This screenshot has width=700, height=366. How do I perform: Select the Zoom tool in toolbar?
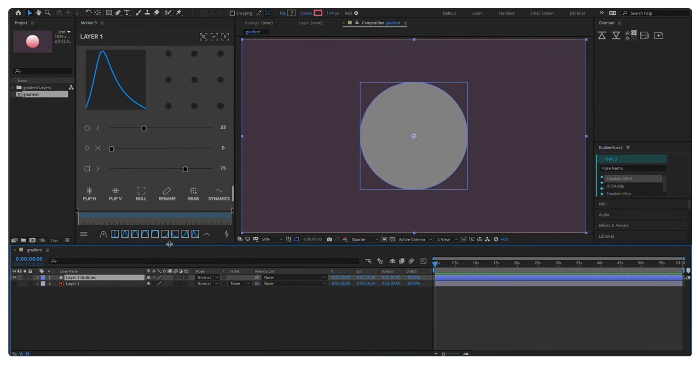click(x=47, y=13)
